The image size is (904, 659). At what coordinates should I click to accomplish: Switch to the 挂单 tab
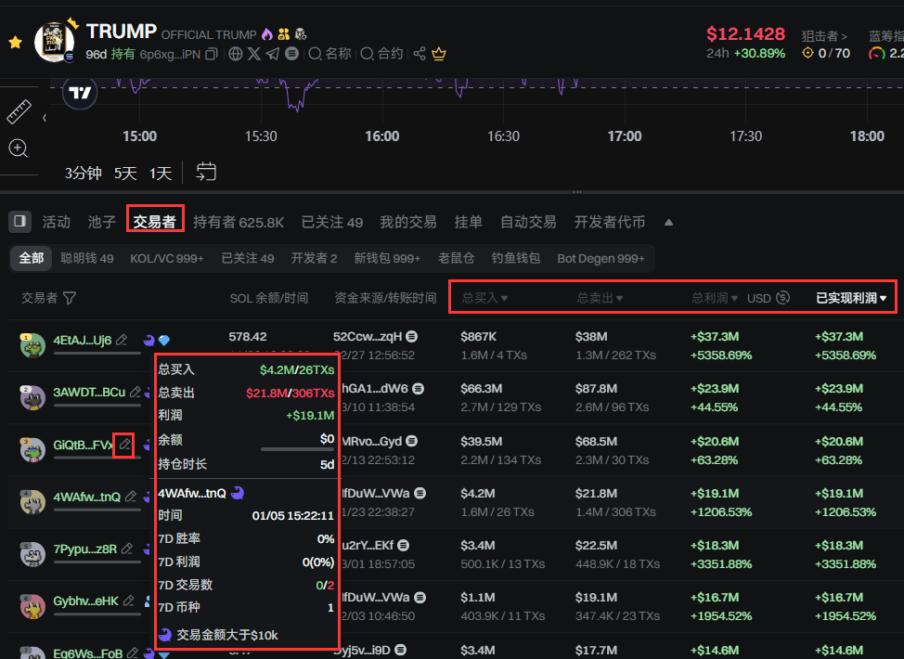(x=468, y=222)
